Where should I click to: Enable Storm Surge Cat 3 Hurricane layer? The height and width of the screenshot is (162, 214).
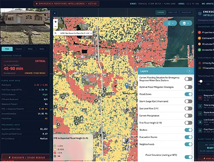coord(188,101)
